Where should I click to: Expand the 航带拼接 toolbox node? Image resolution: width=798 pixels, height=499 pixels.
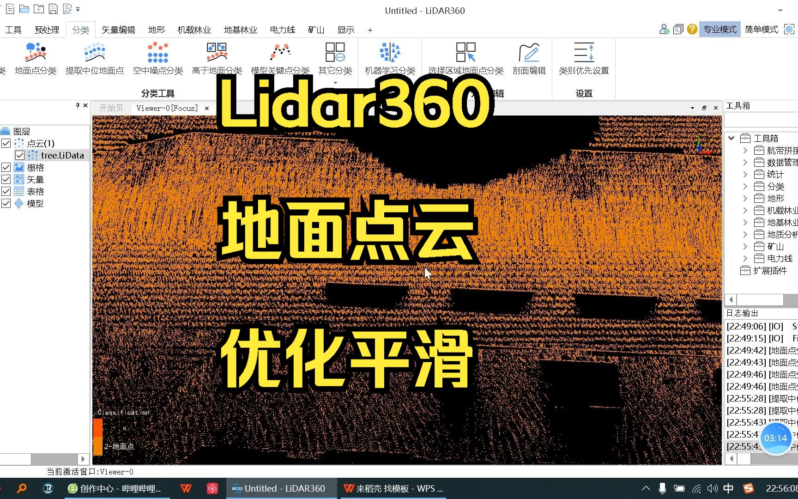click(x=745, y=150)
